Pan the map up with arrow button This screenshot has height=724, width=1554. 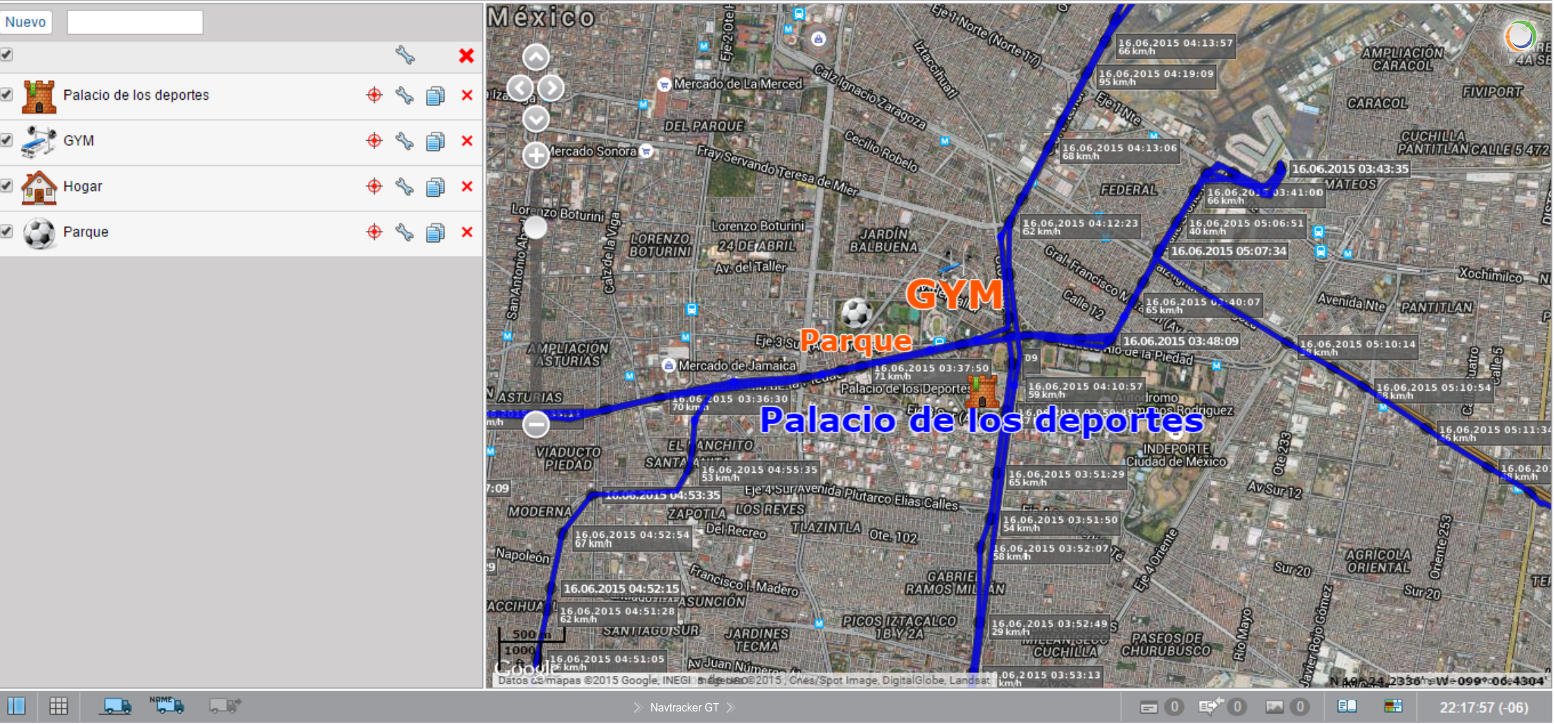coord(536,57)
